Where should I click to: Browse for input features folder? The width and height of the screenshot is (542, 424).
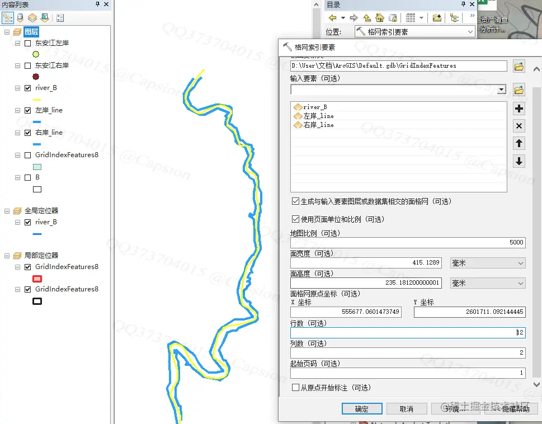[519, 90]
